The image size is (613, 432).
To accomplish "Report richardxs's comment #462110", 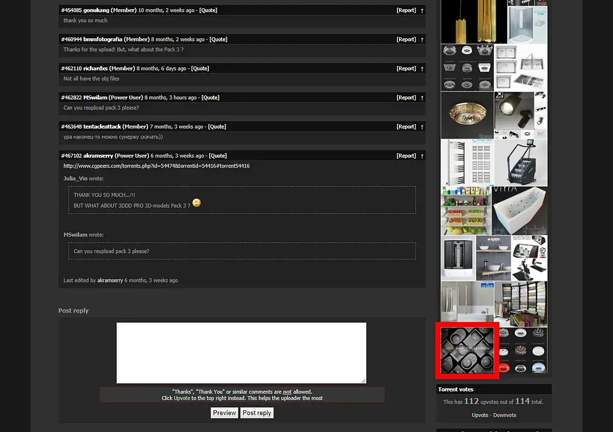I will 406,69.
